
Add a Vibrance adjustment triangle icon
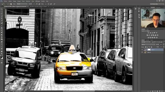pos(156,33)
